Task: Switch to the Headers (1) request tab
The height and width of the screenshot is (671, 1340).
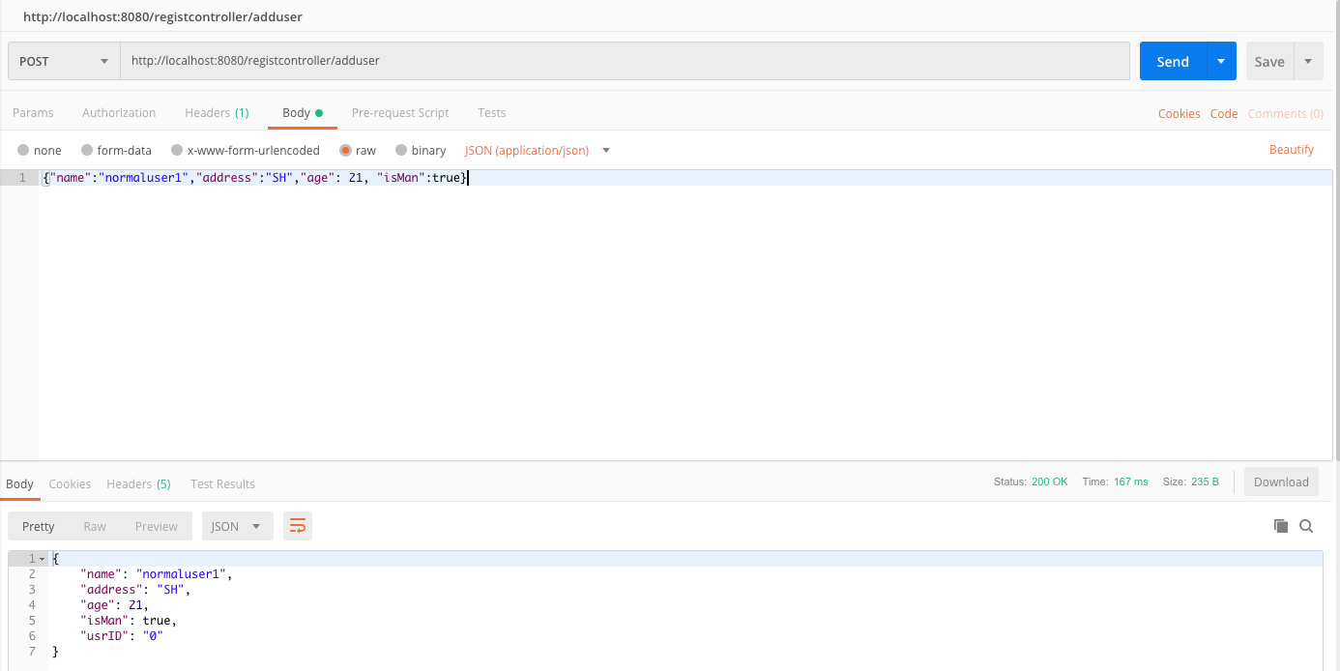Action: coord(217,113)
